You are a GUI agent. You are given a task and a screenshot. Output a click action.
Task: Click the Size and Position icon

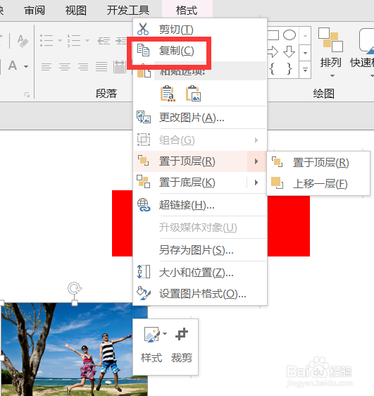pos(144,272)
